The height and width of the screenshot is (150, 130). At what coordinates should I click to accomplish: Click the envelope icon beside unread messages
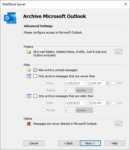click(29, 70)
